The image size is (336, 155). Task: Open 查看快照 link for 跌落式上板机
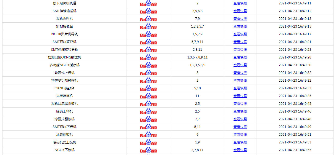[240, 73]
